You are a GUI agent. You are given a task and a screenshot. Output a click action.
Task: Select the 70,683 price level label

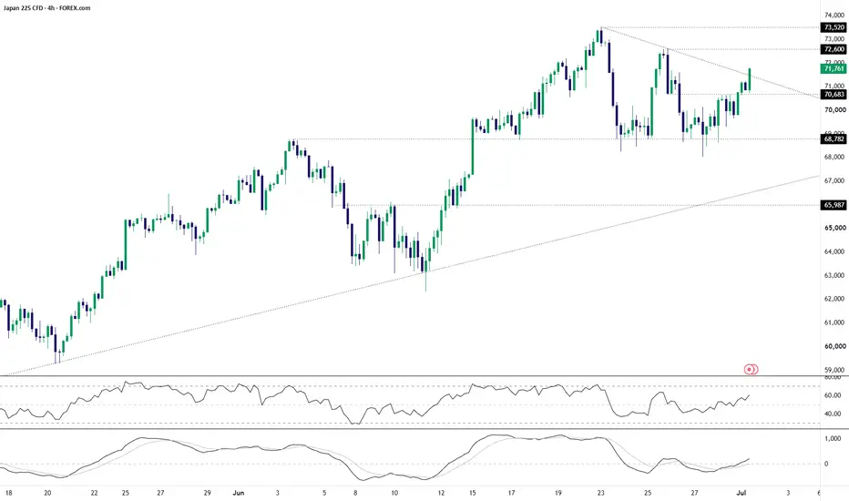click(x=834, y=94)
